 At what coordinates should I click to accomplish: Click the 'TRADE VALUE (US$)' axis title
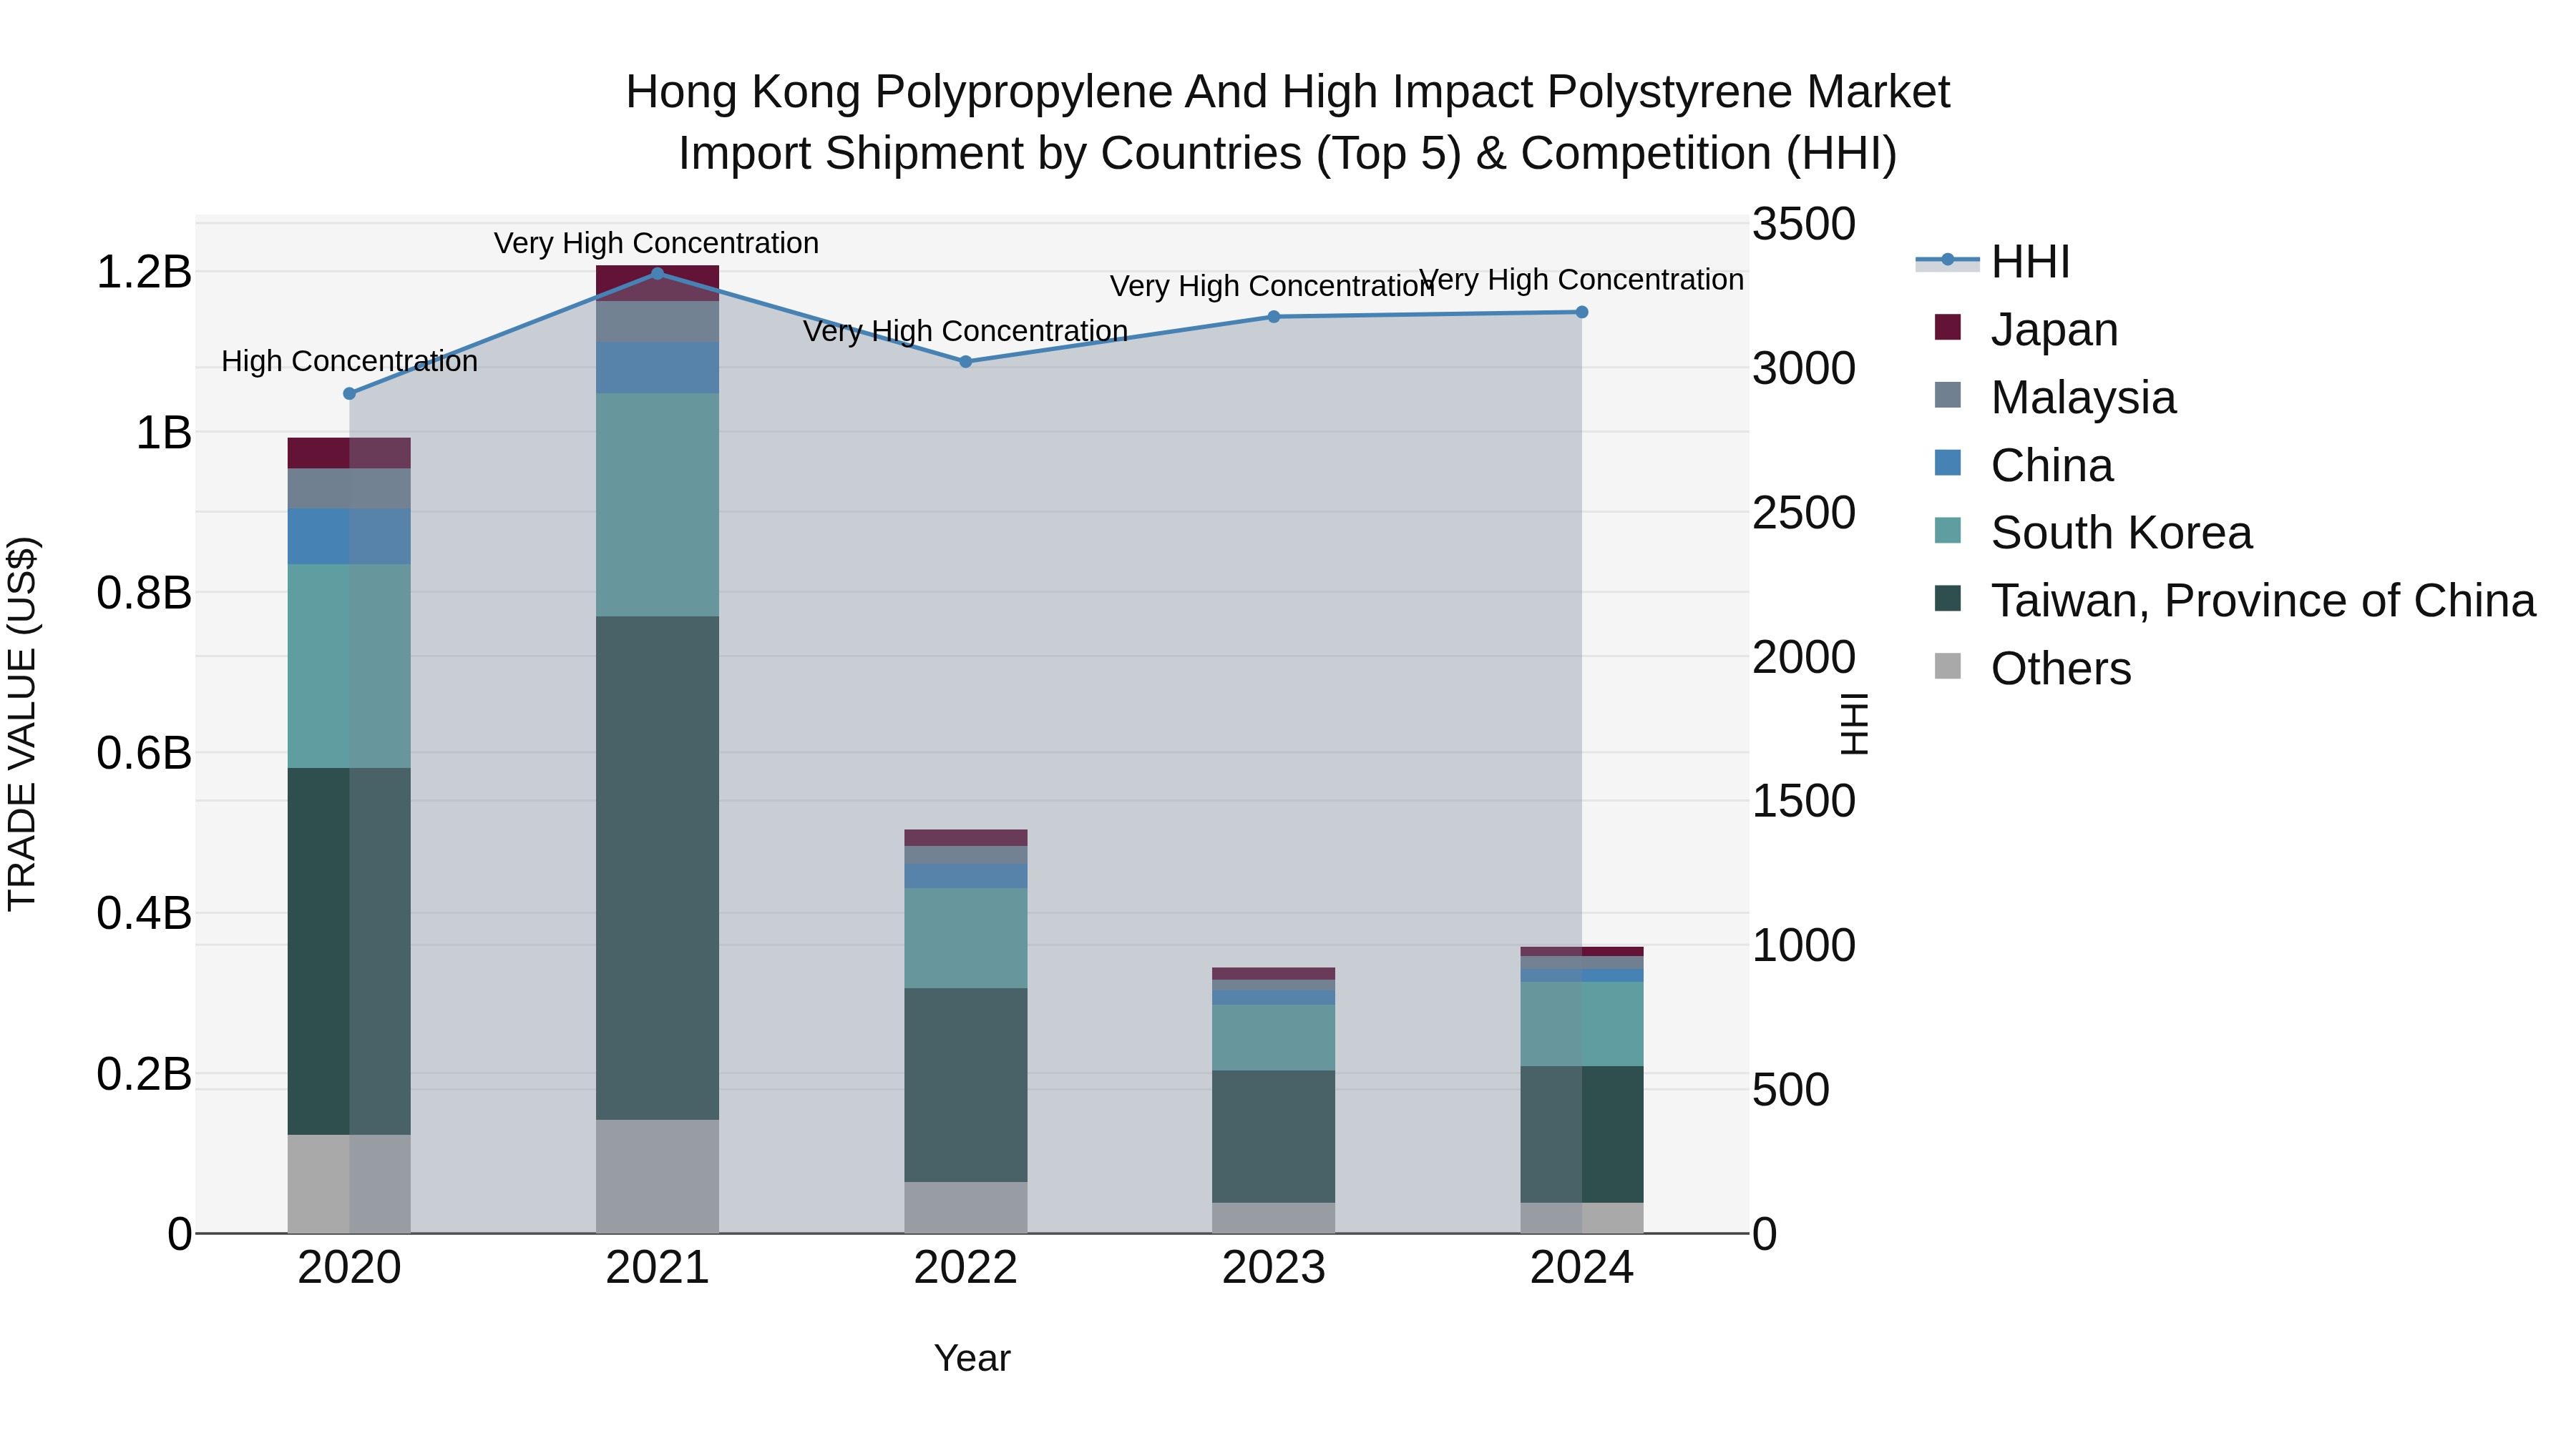coord(22,724)
